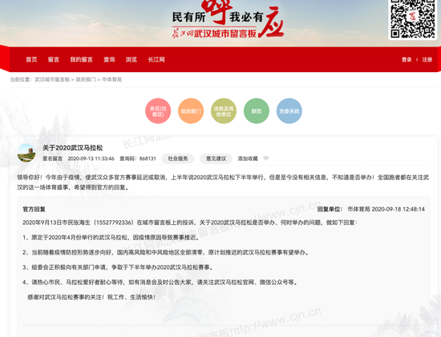
Task: Go to the 留言 menu item
Action: tap(54, 59)
